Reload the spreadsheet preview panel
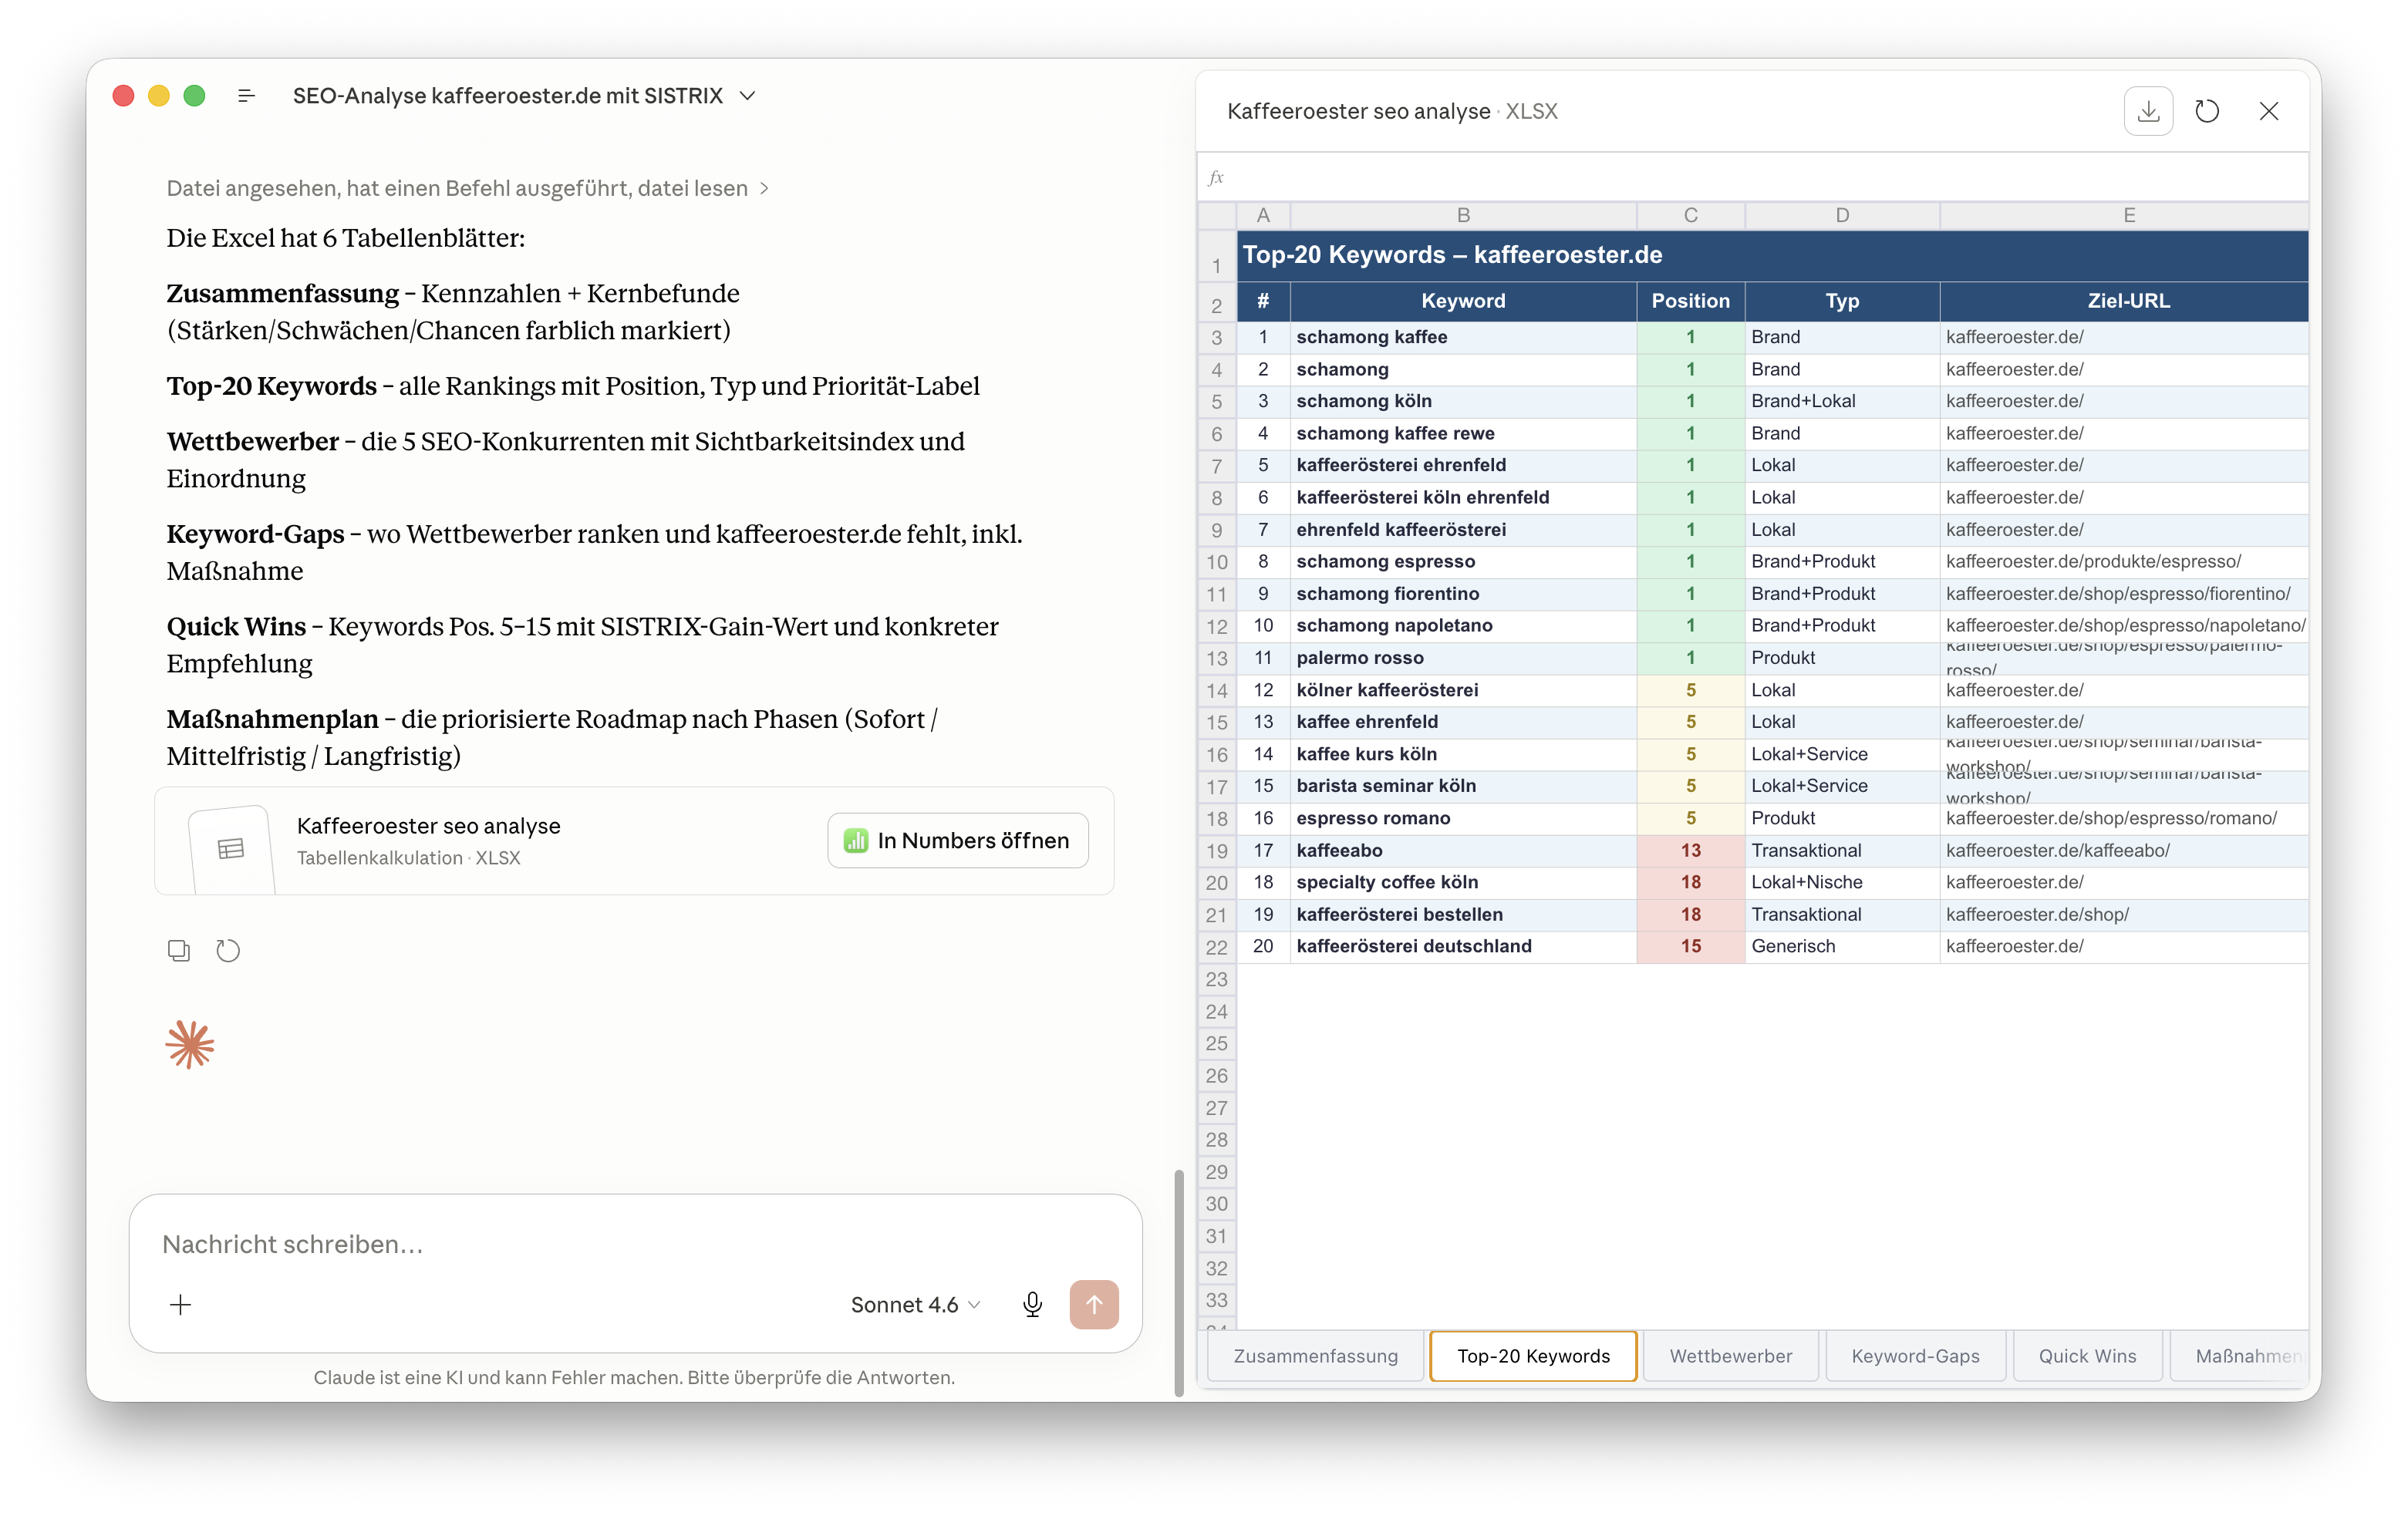 pyautogui.click(x=2207, y=111)
